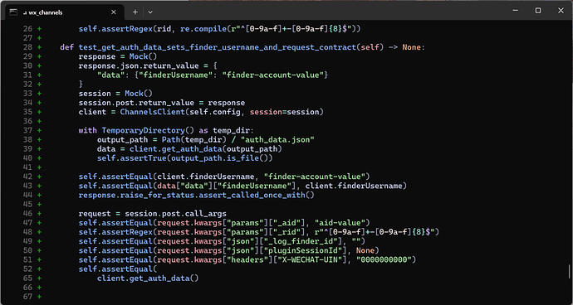This screenshot has height=305, width=573.
Task: Click "client.get_auth_data(output_path)" on line 39
Action: coord(205,149)
